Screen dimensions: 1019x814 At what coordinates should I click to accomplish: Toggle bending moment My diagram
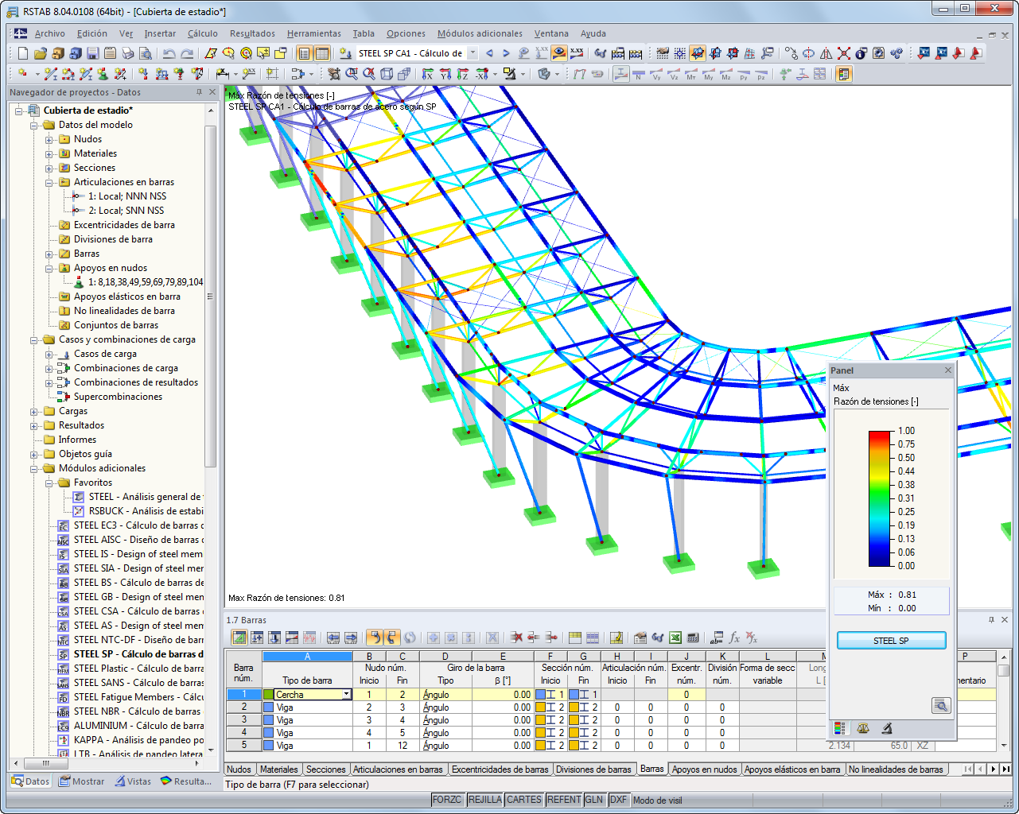(x=709, y=74)
